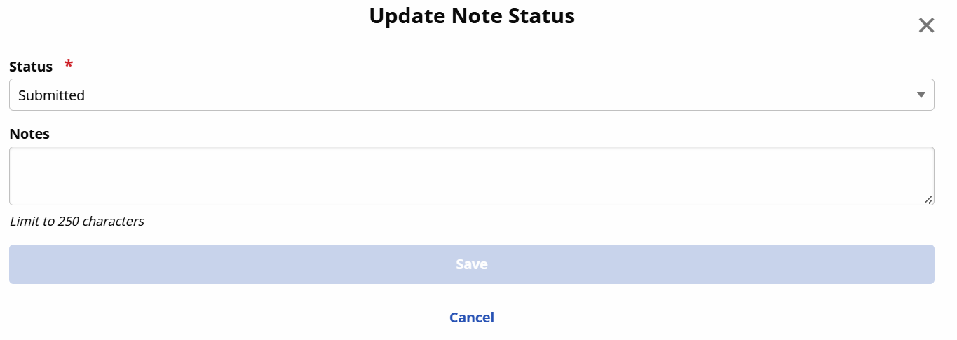Click the Notes textarea resize handle
Image resolution: width=957 pixels, height=340 pixels.
click(x=928, y=200)
